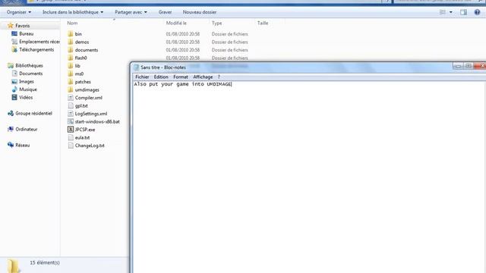
Task: Open the Fichier menu in Bloc-notes
Action: 142,77
